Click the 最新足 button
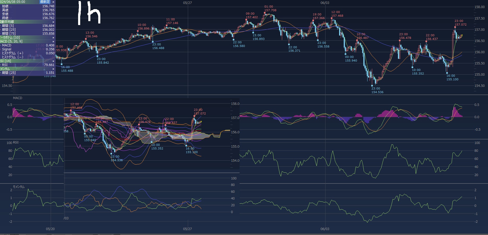 pos(45,2)
